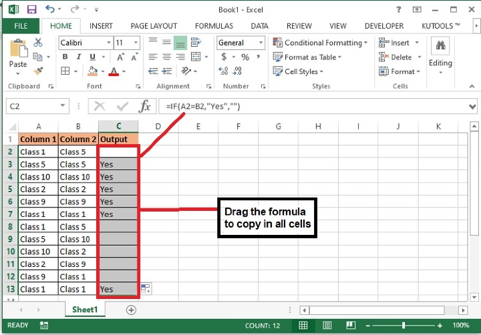
Task: Click the Paste clipboard icon
Action: point(18,49)
